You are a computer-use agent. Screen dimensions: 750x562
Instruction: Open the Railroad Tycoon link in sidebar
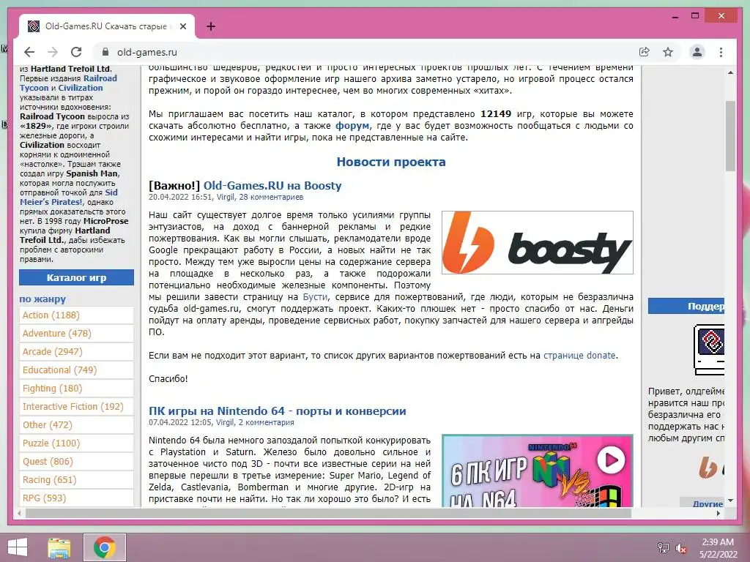pos(68,83)
